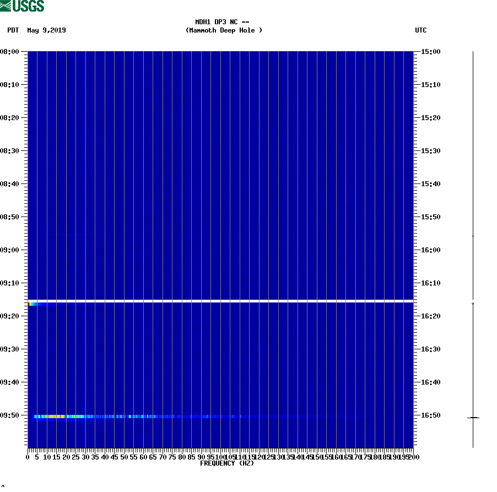Click the 100 Hz gridline in plot
The image size is (497, 492).
click(220, 220)
